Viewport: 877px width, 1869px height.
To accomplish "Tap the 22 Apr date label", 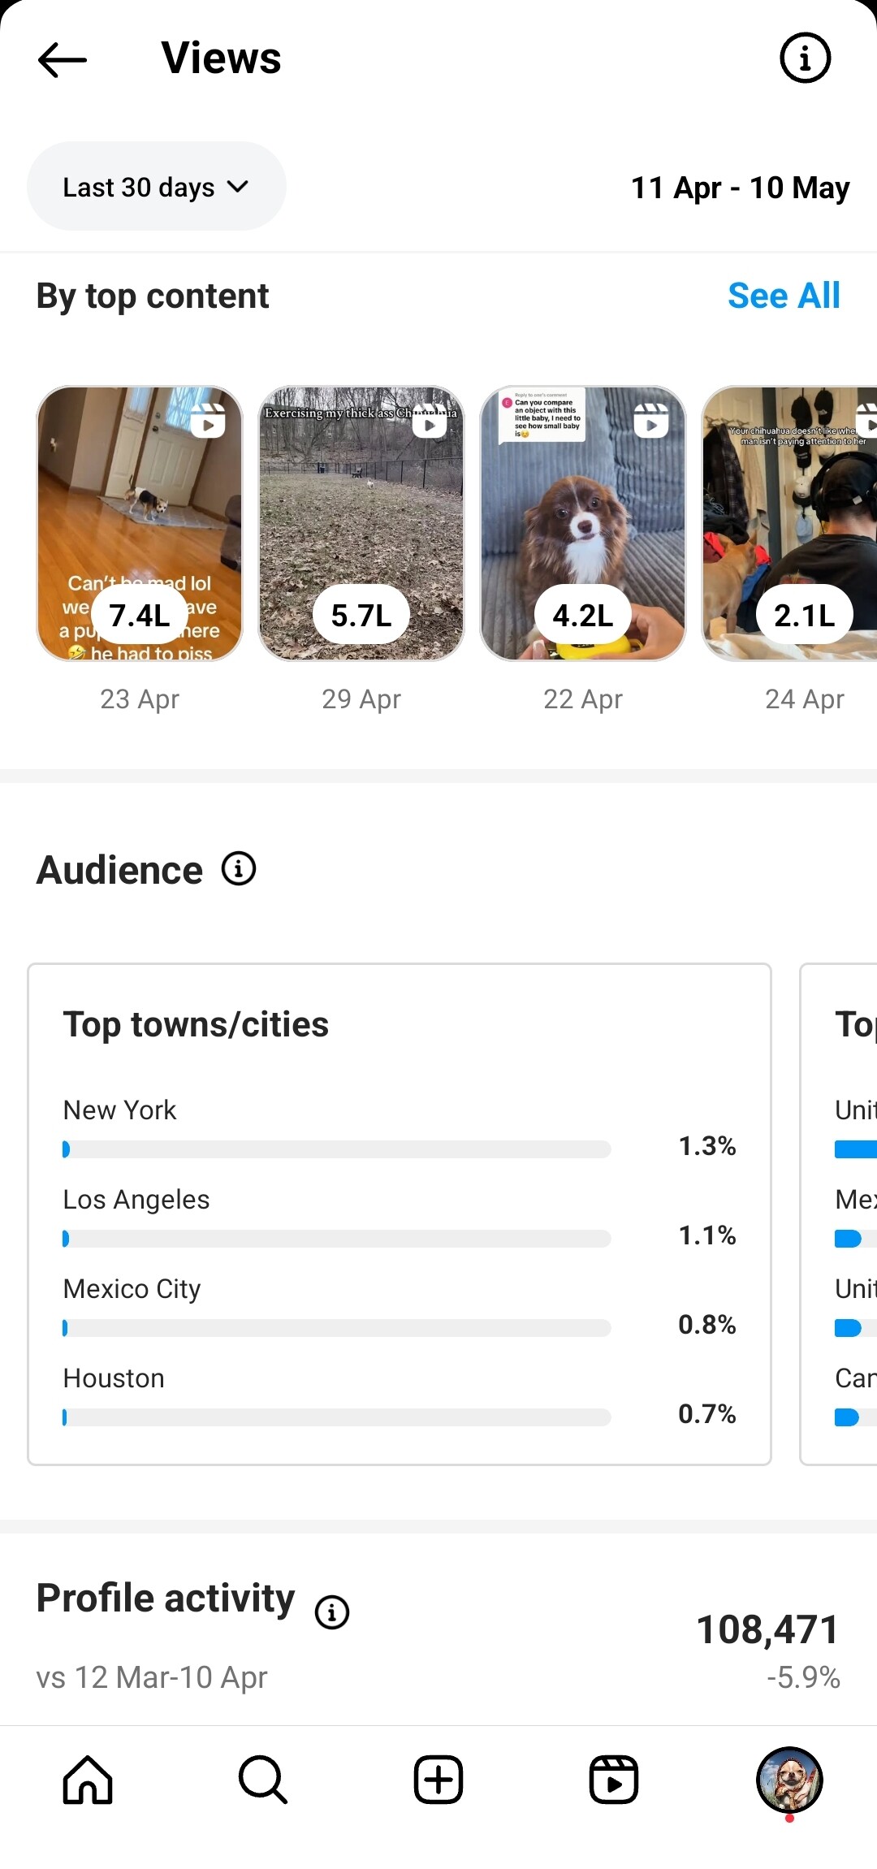I will point(583,699).
